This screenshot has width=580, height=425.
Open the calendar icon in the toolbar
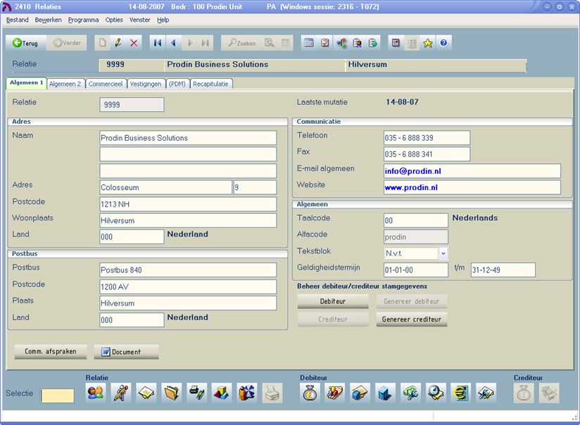(x=309, y=43)
